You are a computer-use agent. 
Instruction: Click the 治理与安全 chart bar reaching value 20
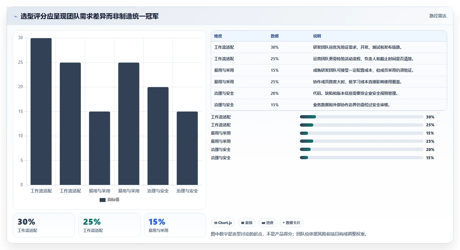(158, 136)
